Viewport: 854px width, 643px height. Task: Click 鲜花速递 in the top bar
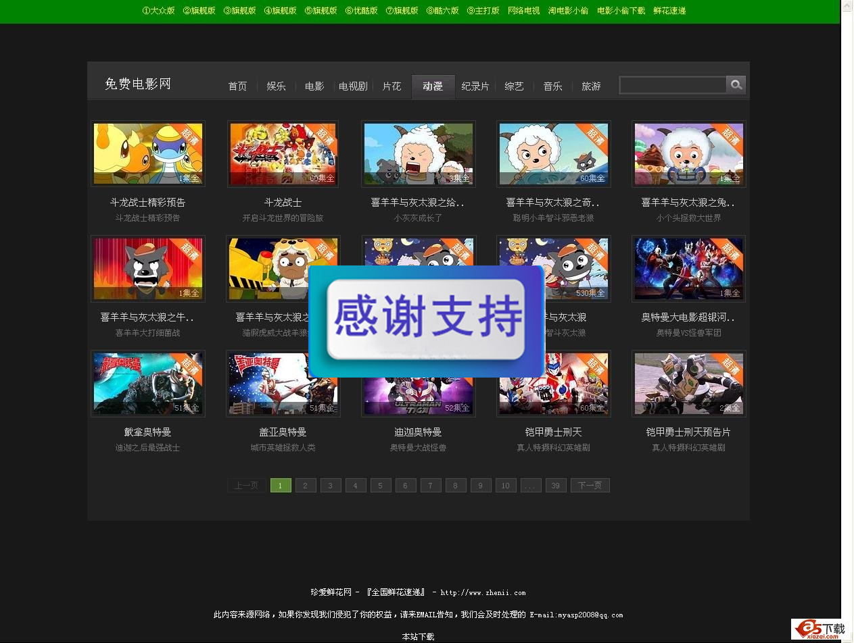[669, 11]
